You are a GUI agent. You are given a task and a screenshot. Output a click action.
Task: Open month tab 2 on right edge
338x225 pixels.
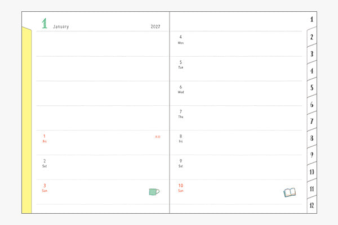tap(312, 37)
